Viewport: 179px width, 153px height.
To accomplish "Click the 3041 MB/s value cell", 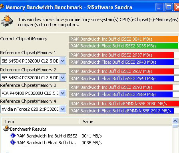I will 91,136.
